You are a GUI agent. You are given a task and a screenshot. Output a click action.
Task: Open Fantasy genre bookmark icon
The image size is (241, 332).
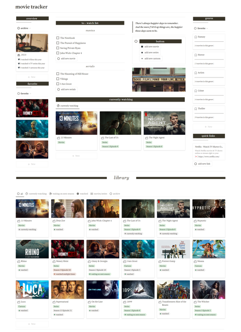tap(195, 37)
